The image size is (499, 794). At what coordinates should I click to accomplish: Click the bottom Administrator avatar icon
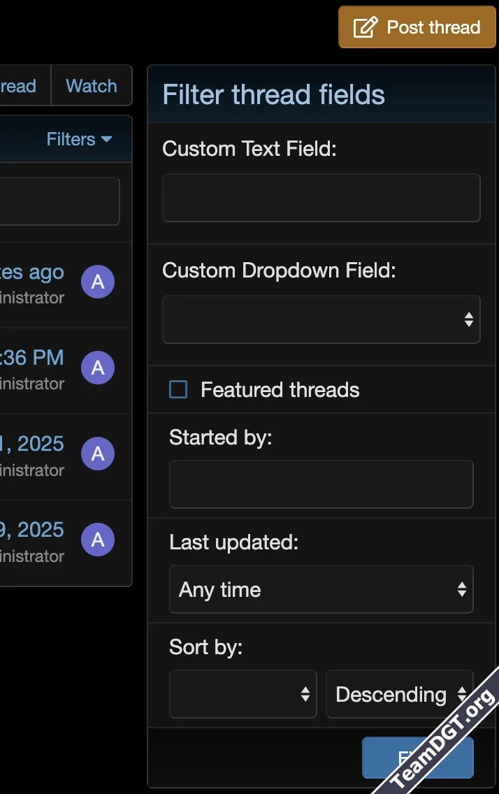(98, 539)
